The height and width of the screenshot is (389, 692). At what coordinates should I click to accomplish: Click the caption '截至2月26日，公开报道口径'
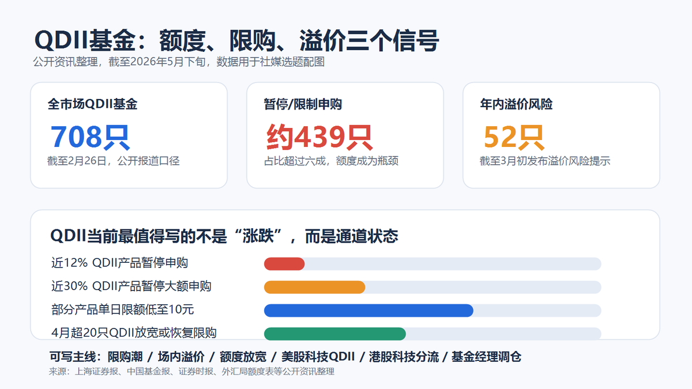point(114,161)
